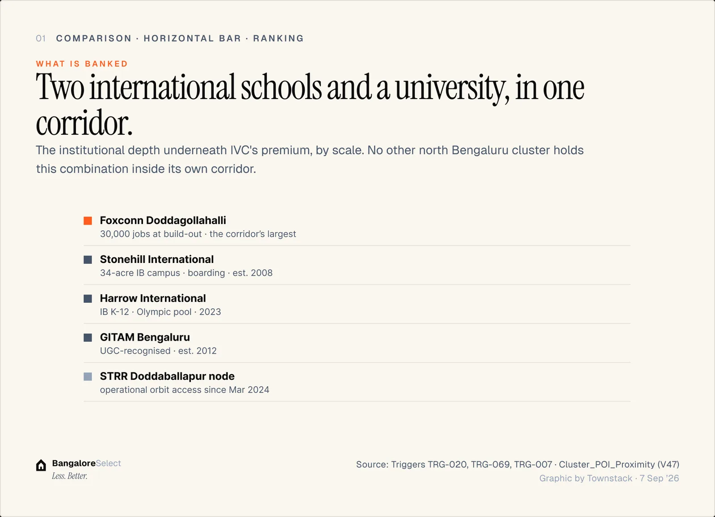Click the BangaloreSelect brand name
The height and width of the screenshot is (517, 715).
[x=87, y=463]
